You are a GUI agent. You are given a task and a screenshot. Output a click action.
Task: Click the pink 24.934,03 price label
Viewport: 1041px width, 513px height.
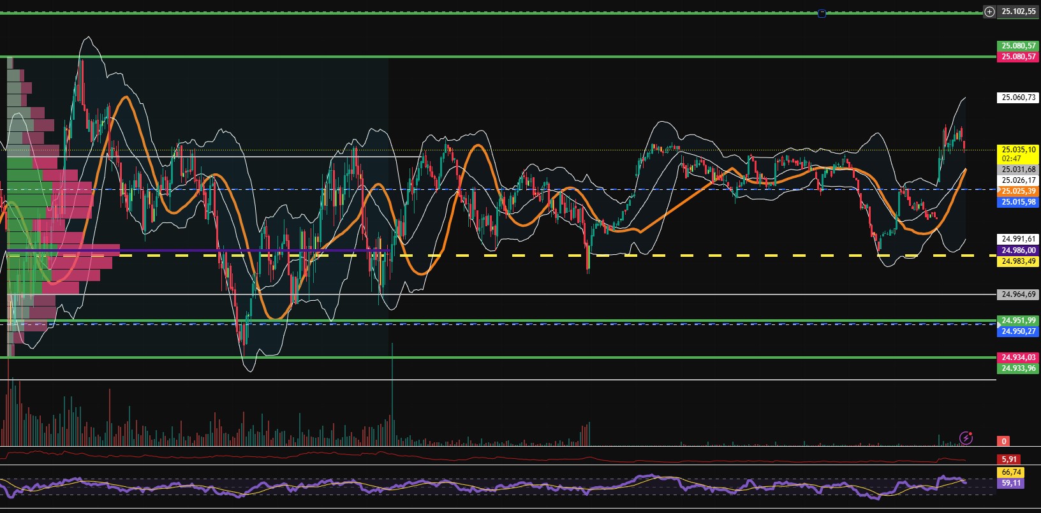coord(1018,358)
